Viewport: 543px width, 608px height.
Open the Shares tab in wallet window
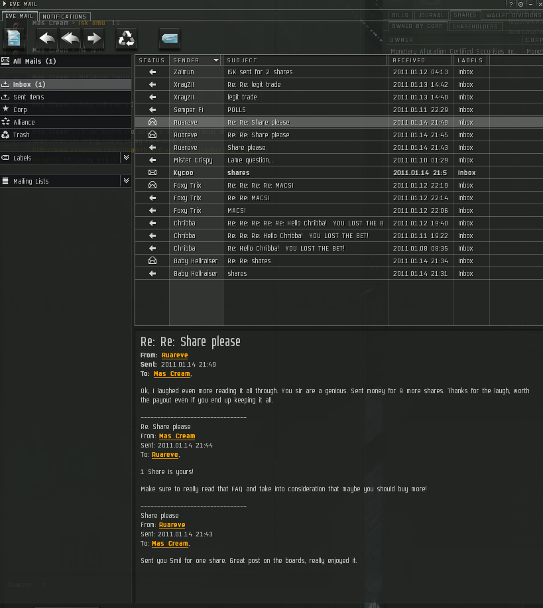[465, 15]
